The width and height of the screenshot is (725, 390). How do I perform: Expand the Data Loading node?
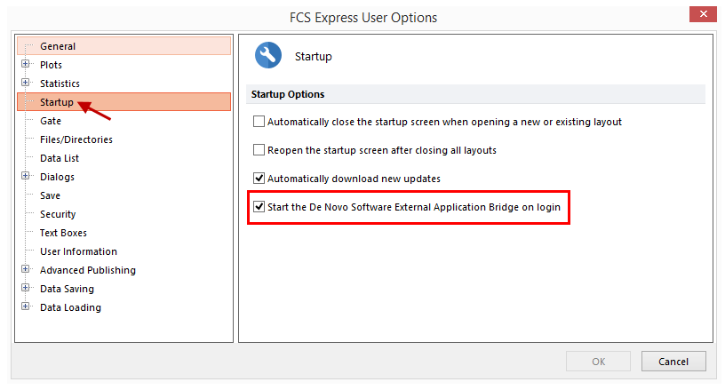coord(26,307)
